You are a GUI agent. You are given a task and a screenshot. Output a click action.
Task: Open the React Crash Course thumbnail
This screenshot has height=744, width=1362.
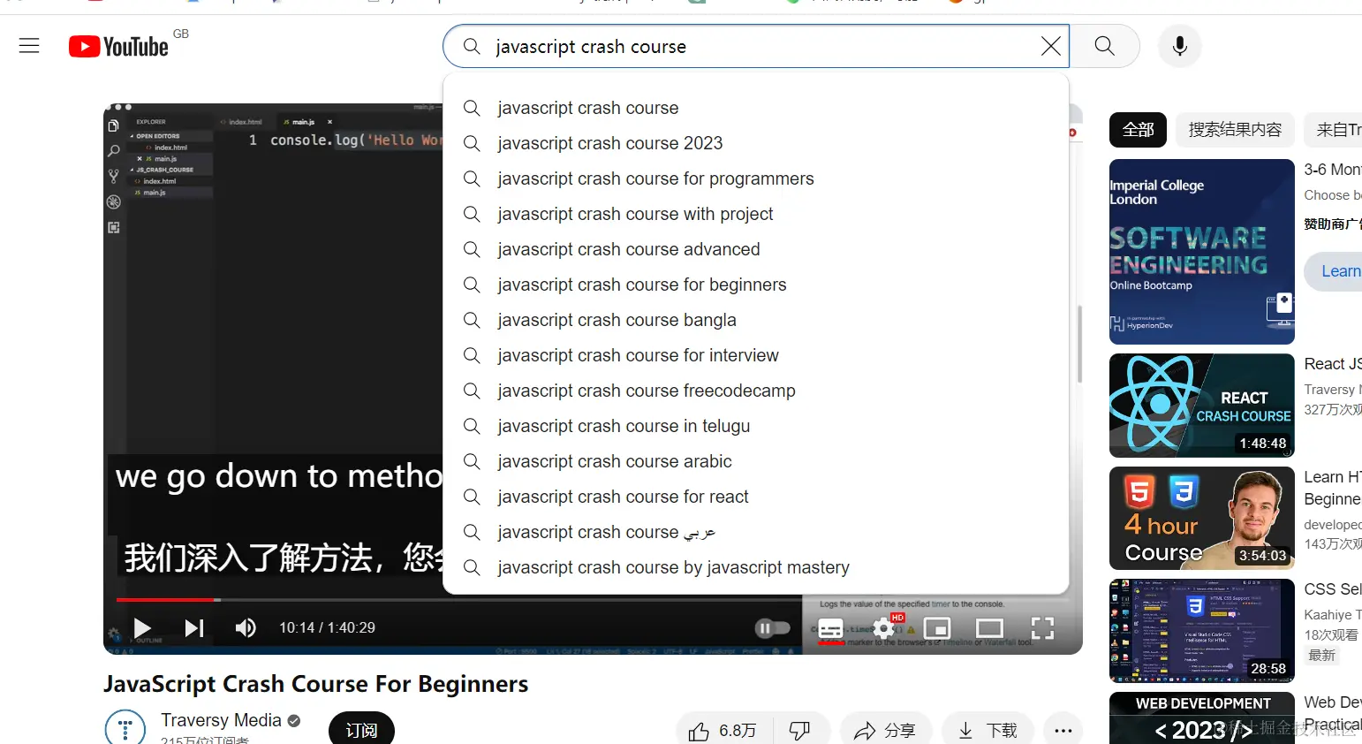pos(1201,406)
